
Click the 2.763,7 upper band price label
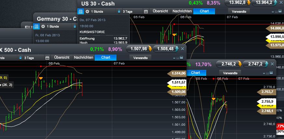[267, 92]
